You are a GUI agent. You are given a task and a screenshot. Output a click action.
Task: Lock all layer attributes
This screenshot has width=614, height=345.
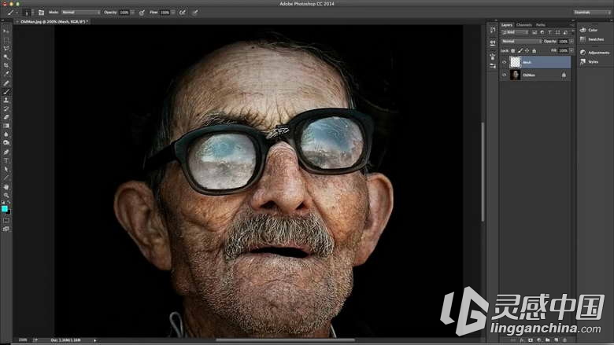534,51
